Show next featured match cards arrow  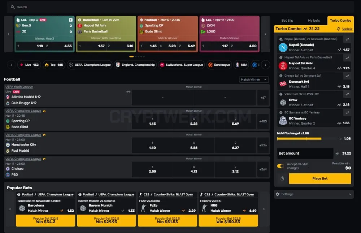tap(265, 34)
